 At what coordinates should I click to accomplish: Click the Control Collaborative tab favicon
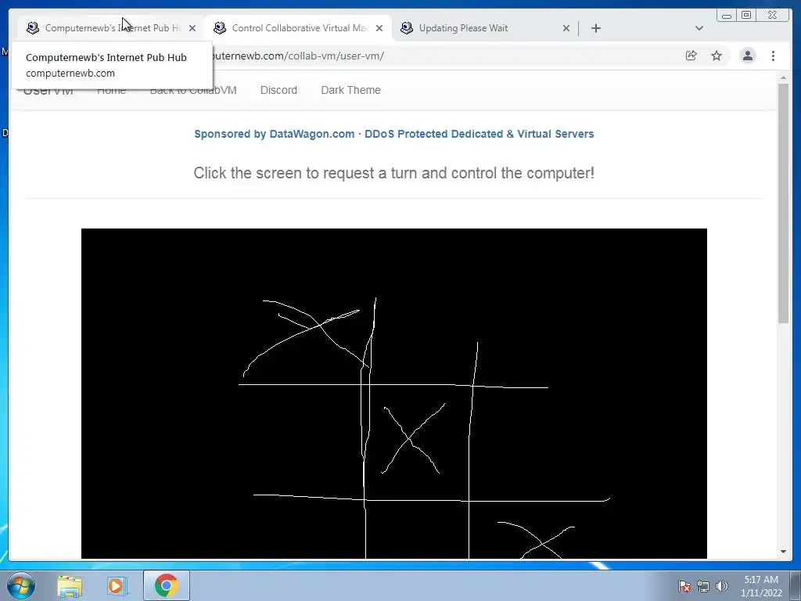(220, 28)
